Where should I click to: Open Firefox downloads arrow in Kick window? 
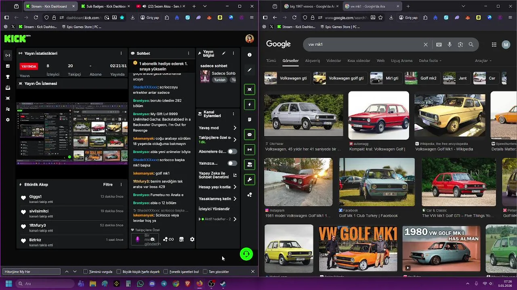(132, 18)
